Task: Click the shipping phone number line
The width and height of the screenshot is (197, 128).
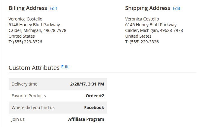Action: (x=142, y=42)
